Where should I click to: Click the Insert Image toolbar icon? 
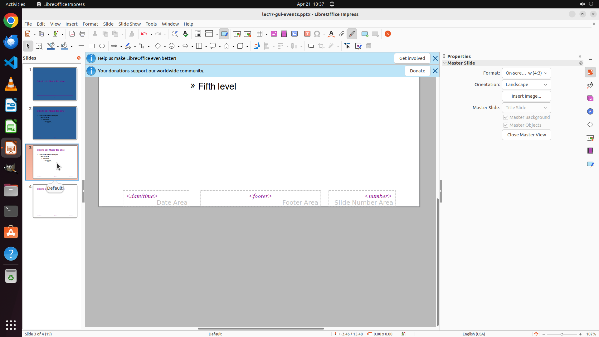pyautogui.click(x=274, y=34)
